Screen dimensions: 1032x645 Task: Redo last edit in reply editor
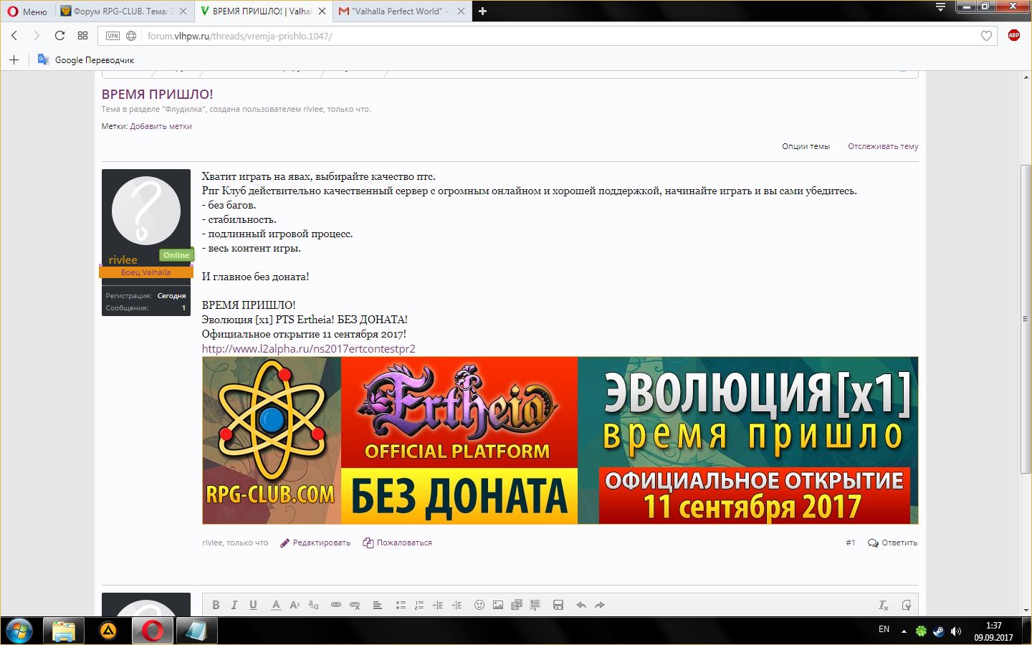coord(600,605)
